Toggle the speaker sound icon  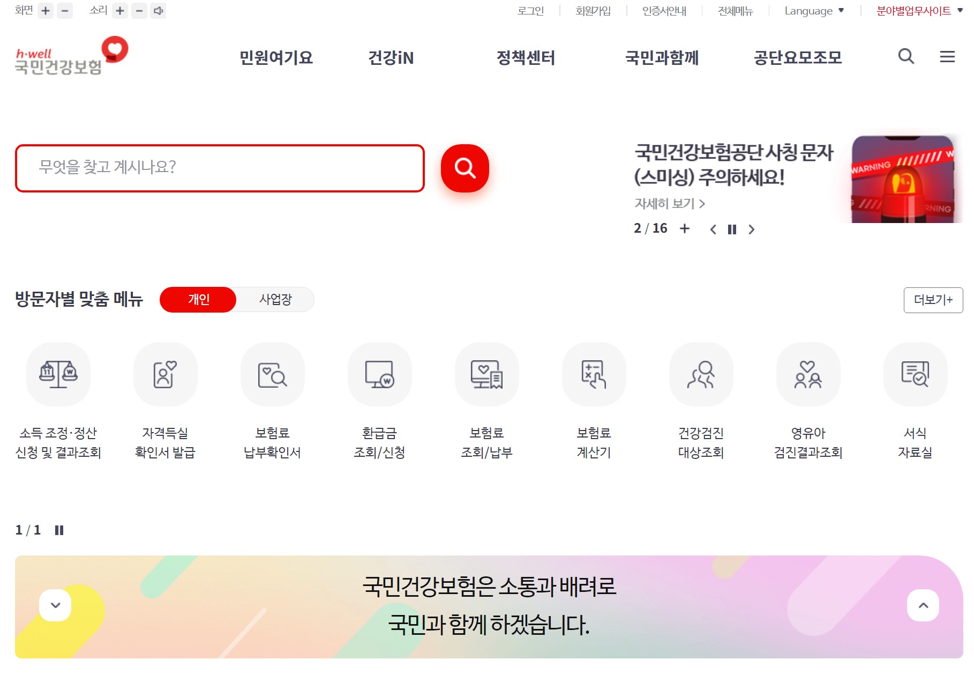point(159,11)
